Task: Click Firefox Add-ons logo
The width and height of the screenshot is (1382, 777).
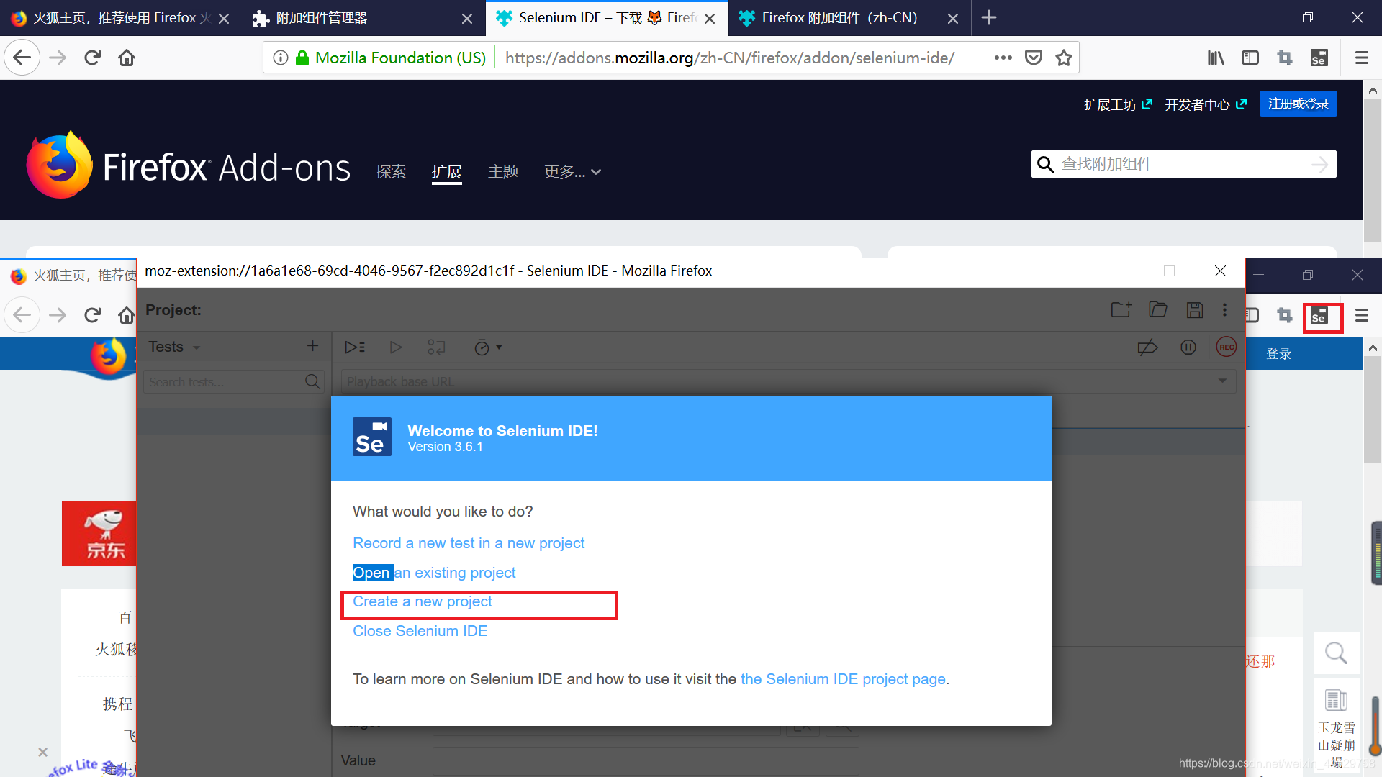Action: pos(189,166)
